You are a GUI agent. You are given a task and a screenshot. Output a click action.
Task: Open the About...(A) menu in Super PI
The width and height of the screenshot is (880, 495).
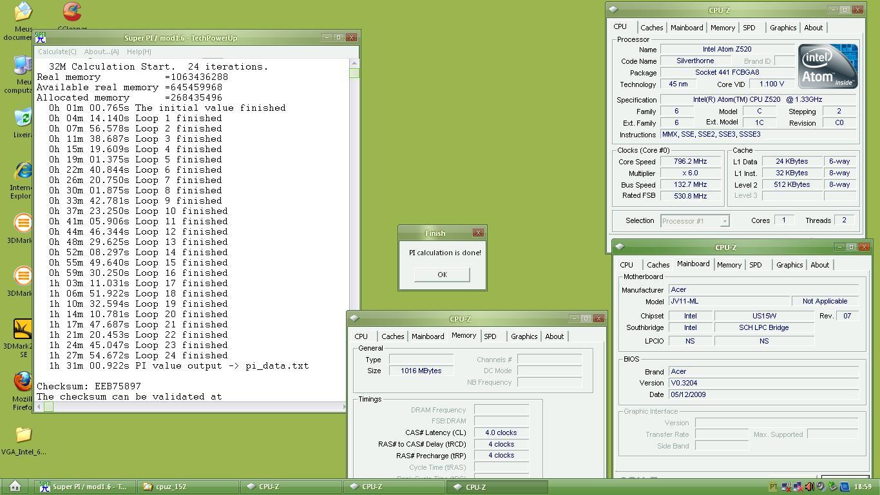point(102,52)
